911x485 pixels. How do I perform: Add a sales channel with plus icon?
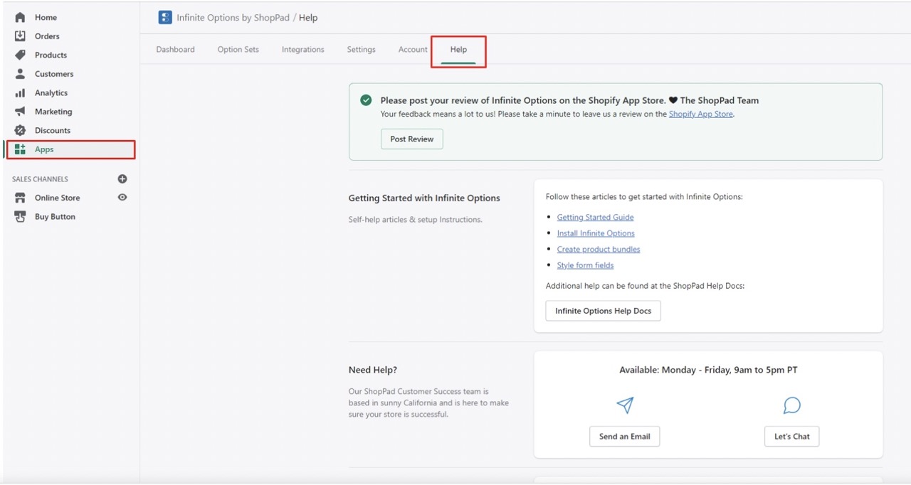pos(122,179)
